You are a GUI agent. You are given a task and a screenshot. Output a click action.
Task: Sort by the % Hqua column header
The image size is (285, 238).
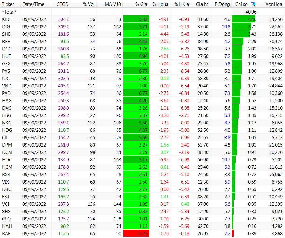coord(160,4)
